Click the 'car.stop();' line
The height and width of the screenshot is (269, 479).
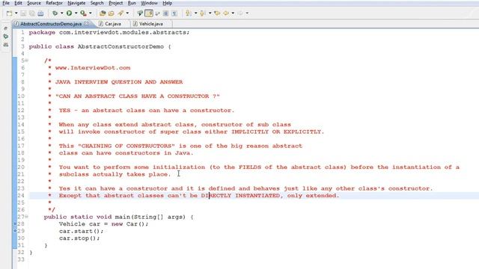79,238
